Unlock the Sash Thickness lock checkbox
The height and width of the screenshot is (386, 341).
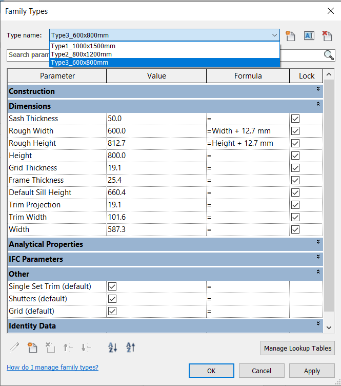coord(295,119)
